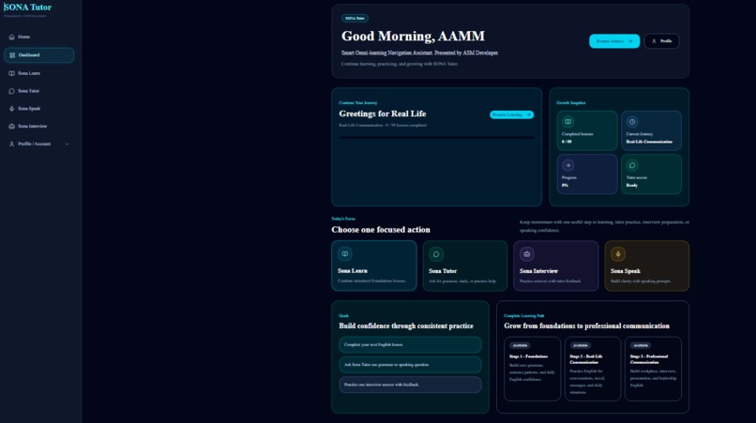This screenshot has height=423, width=756.
Task: Click the book icon in Completed lessons tile
Action: coord(568,122)
